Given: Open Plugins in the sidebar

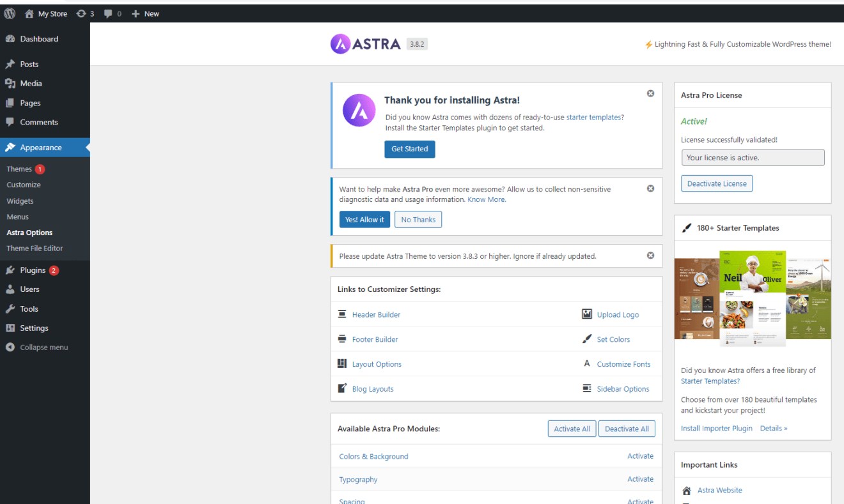Looking at the screenshot, I should tap(33, 270).
